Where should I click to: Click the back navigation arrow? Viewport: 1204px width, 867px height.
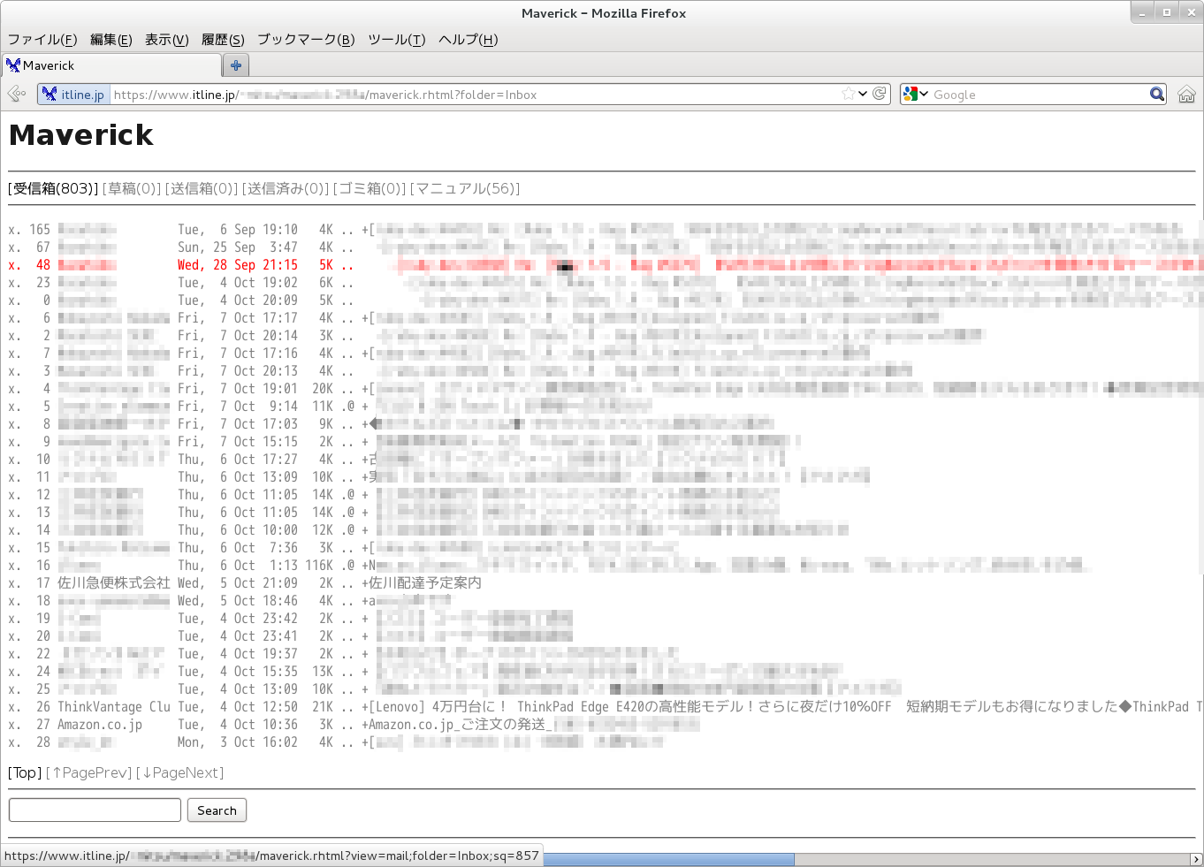click(16, 94)
